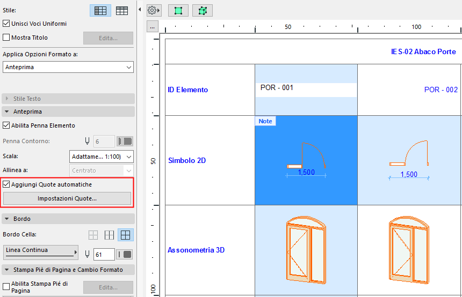The width and height of the screenshot is (462, 297).
Task: Select POR - 002 3D axonometry preview
Action: tap(409, 250)
